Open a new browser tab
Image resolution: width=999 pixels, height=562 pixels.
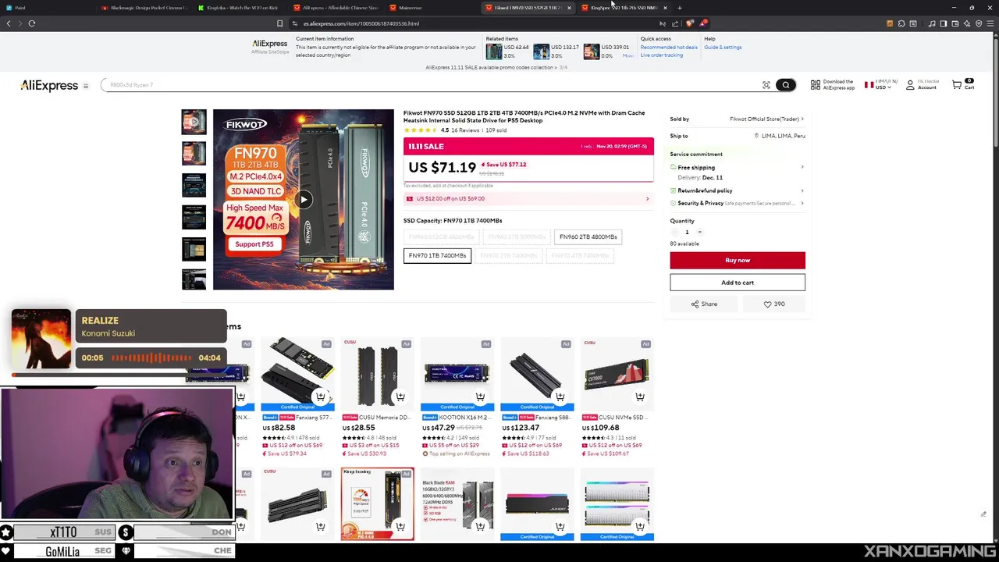(x=679, y=8)
